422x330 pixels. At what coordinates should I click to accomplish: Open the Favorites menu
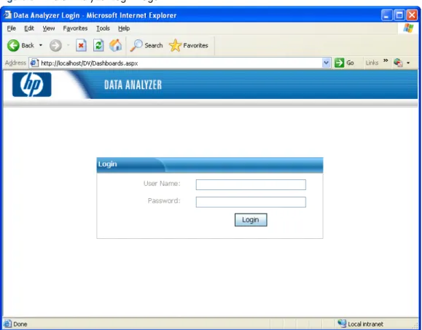click(x=75, y=28)
